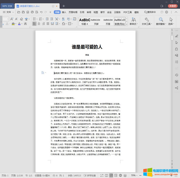Click the undo arrow icon

(x=41, y=12)
